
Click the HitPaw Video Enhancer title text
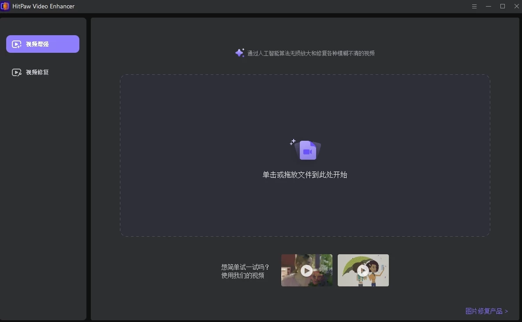[x=43, y=6]
